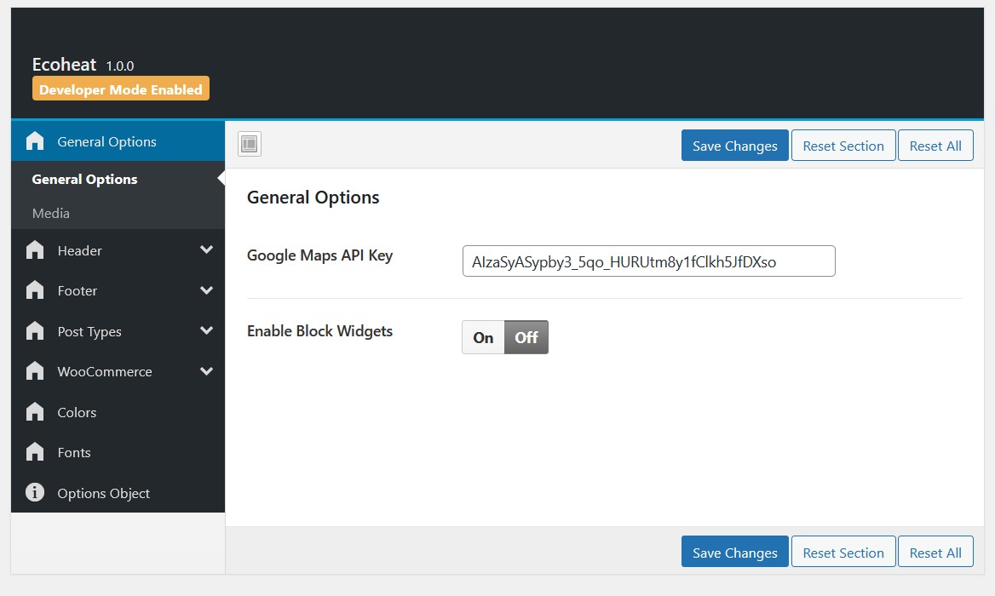Click the home icon beside Colors
The width and height of the screenshot is (995, 596).
click(x=35, y=411)
